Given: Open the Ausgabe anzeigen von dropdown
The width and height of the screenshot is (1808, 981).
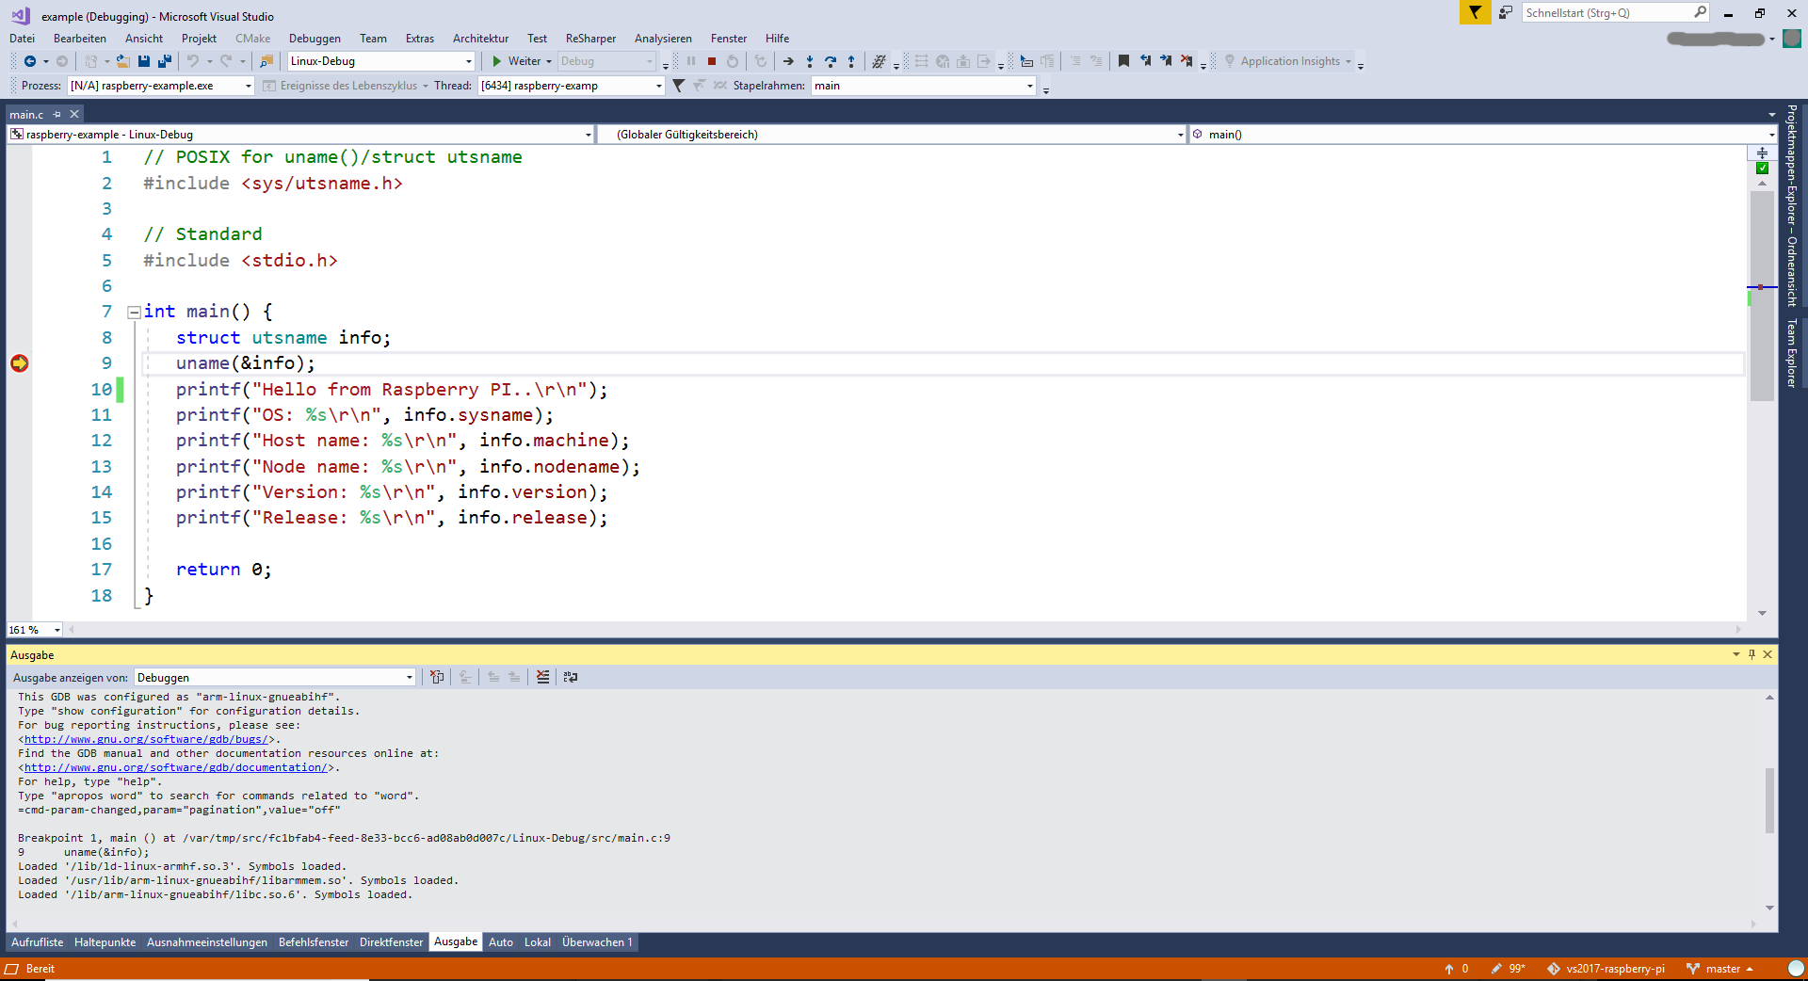Looking at the screenshot, I should coord(409,677).
